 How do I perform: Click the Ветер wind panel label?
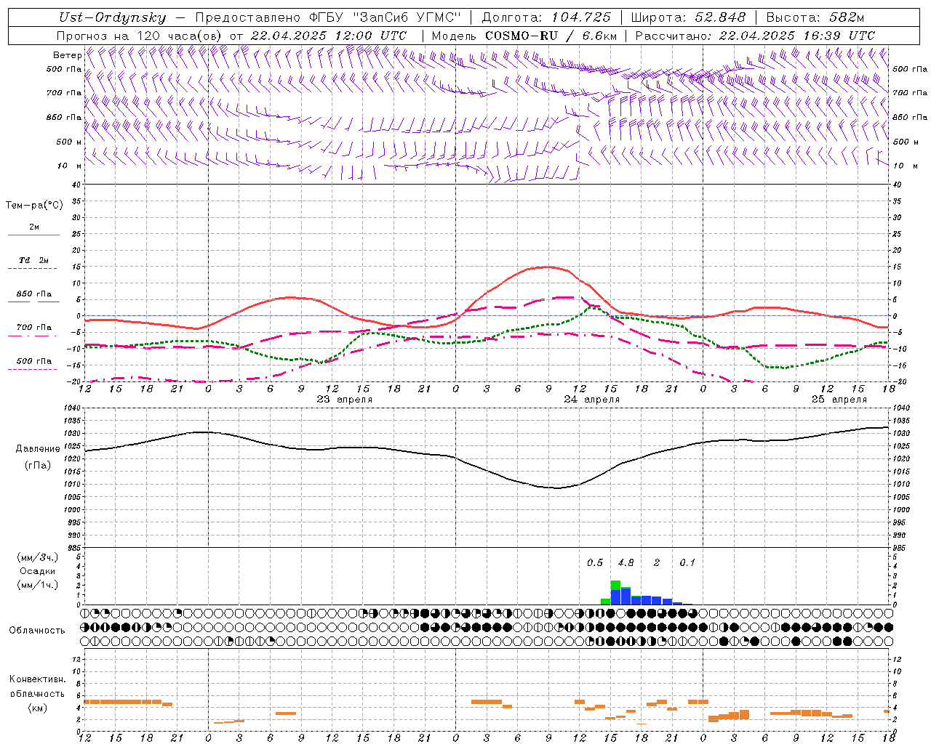coord(67,55)
